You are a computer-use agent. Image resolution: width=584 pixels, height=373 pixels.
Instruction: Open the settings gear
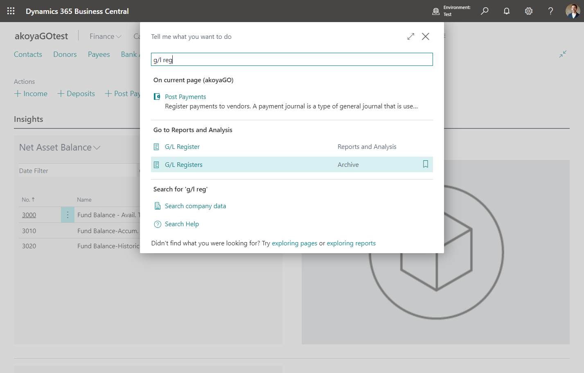pos(529,11)
